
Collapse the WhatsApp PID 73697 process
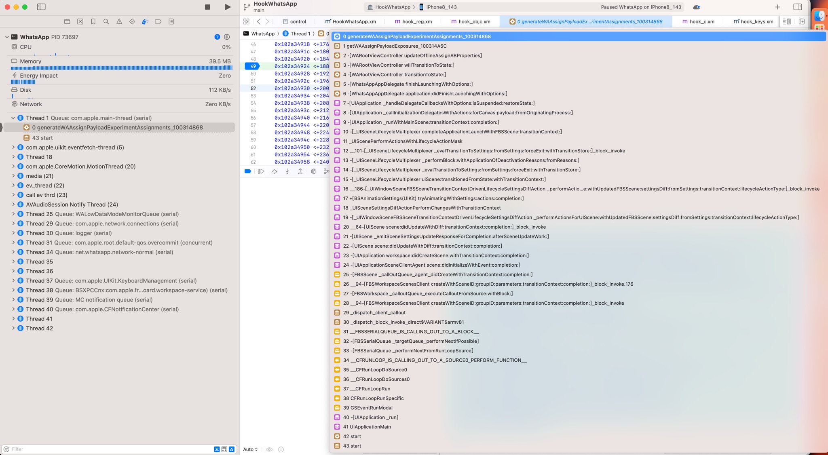pos(7,37)
